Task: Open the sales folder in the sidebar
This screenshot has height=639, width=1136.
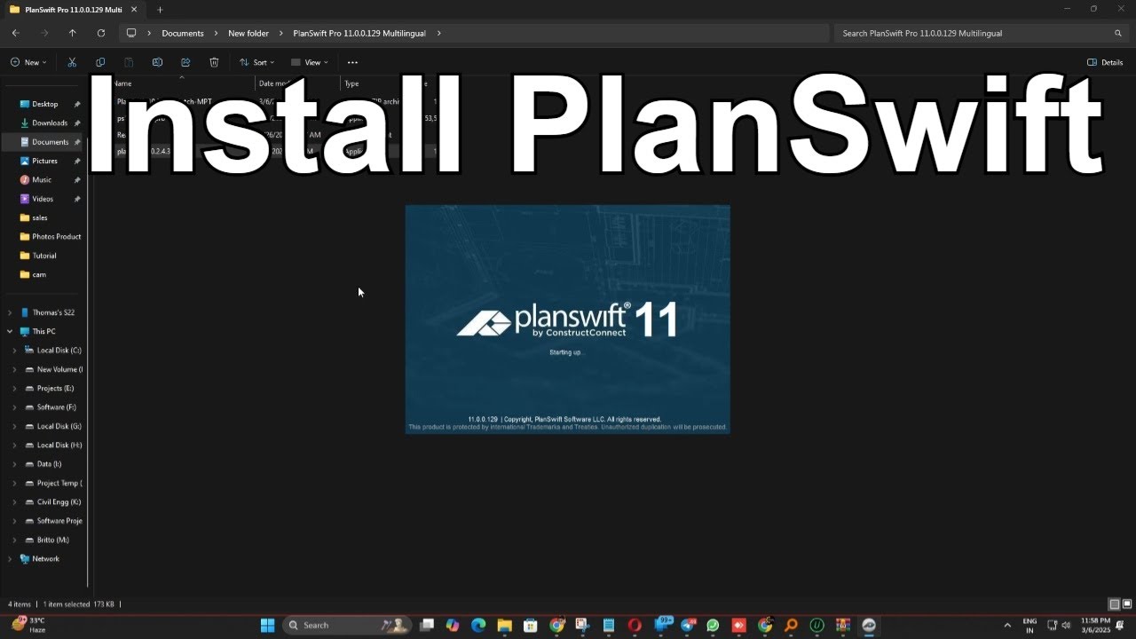Action: tap(39, 217)
